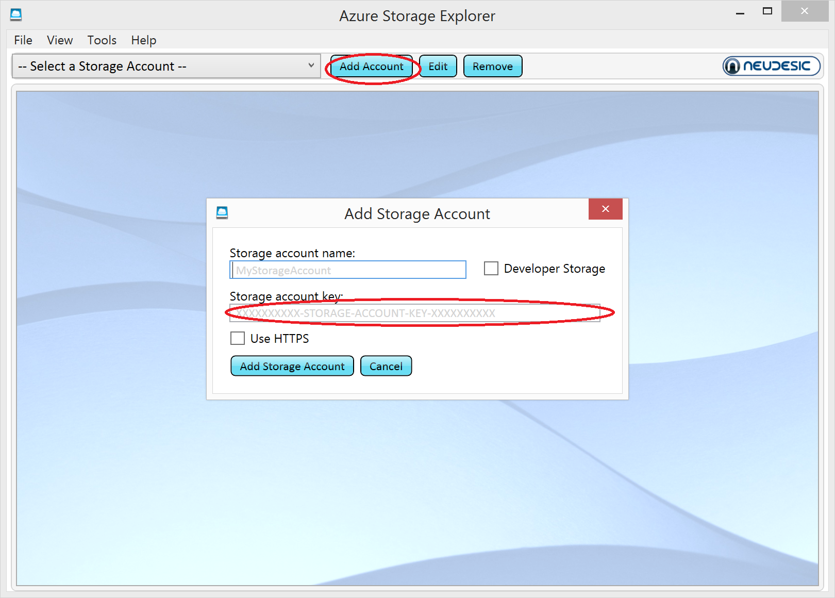Click the Add Storage Account dialog icon
This screenshot has width=835, height=598.
coord(222,213)
